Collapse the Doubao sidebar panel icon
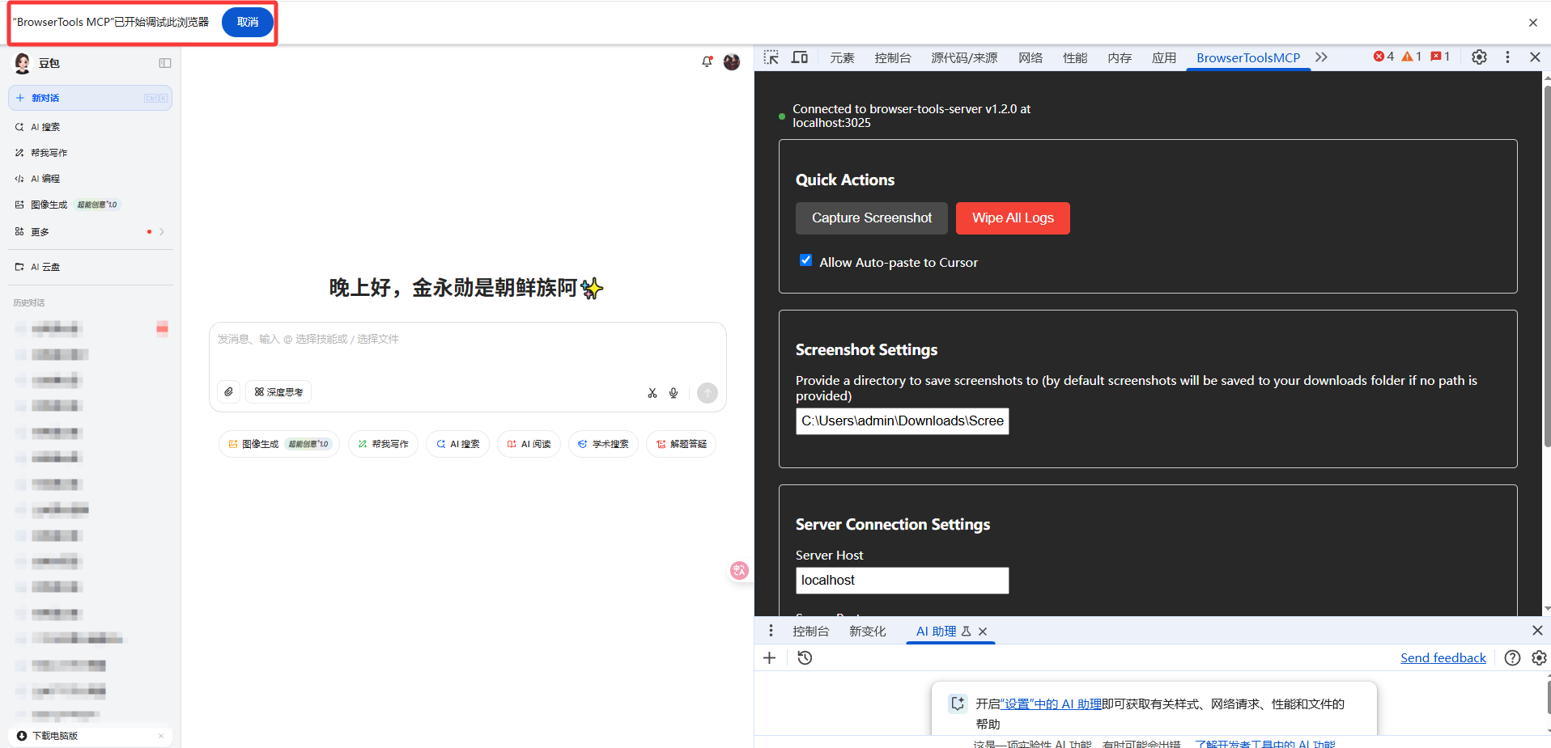The image size is (1551, 748). click(x=165, y=63)
